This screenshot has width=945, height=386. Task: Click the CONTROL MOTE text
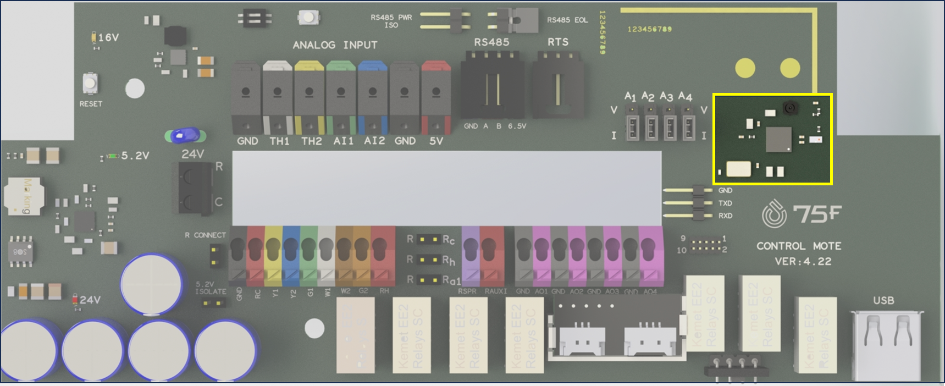point(799,246)
